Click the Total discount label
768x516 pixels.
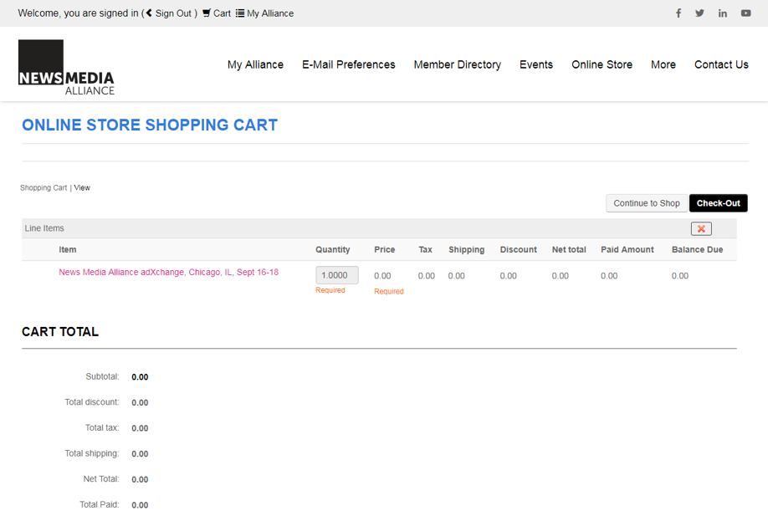tap(92, 402)
